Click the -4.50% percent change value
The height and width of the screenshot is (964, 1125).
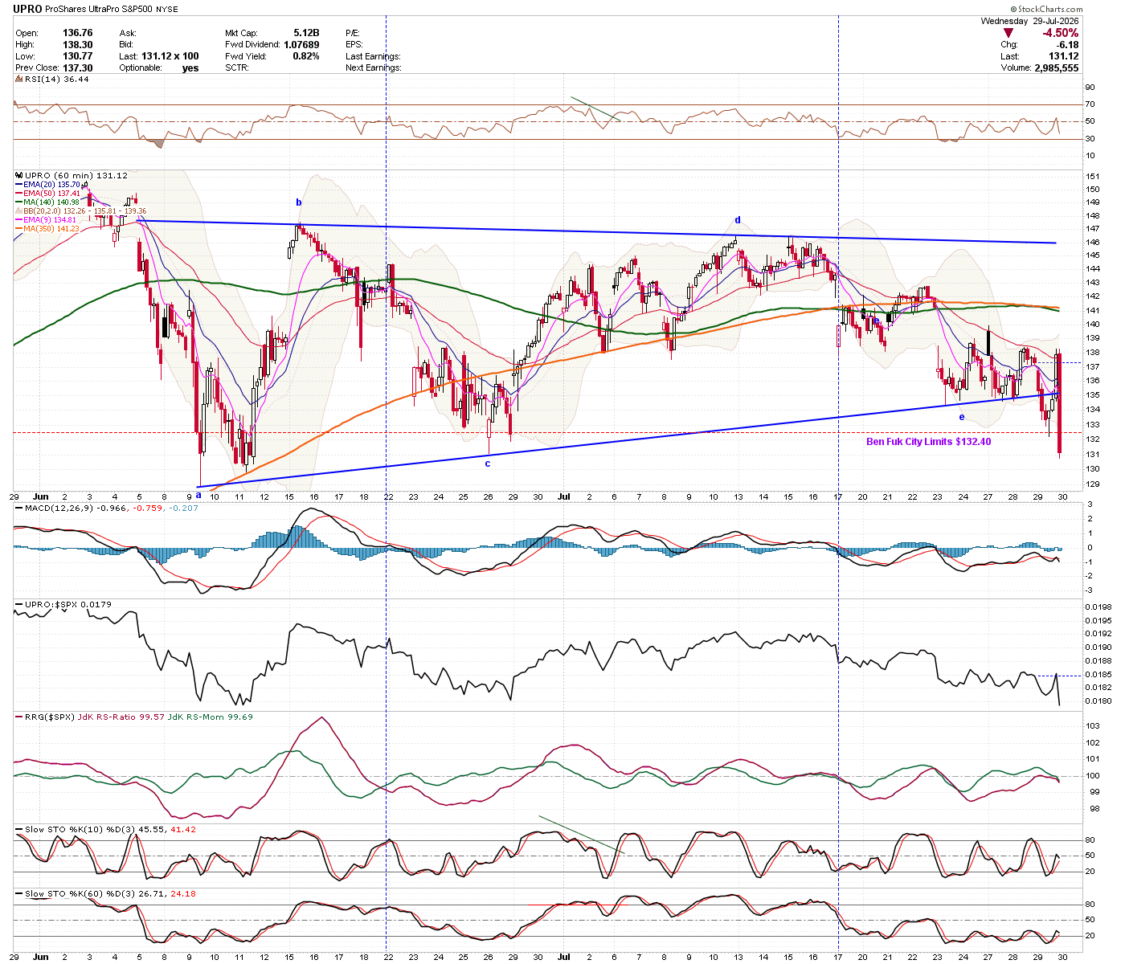pos(1060,33)
